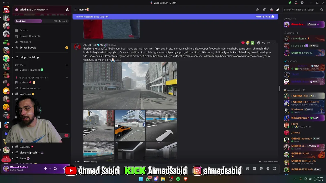Open Boosters channel
Screen dimensions: 326x183
coord(41,147)
